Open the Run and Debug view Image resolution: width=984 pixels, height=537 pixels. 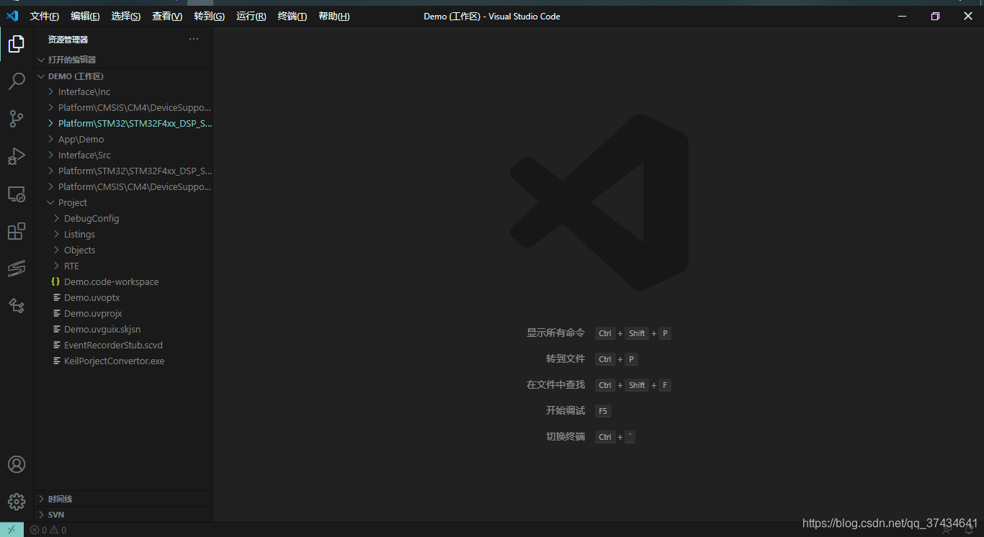click(16, 156)
